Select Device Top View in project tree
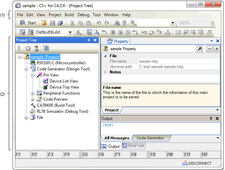This screenshot has height=170, width=225. pos(64,87)
